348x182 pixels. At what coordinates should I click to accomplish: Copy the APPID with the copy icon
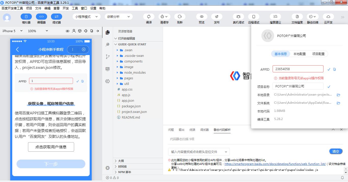(x=334, y=69)
